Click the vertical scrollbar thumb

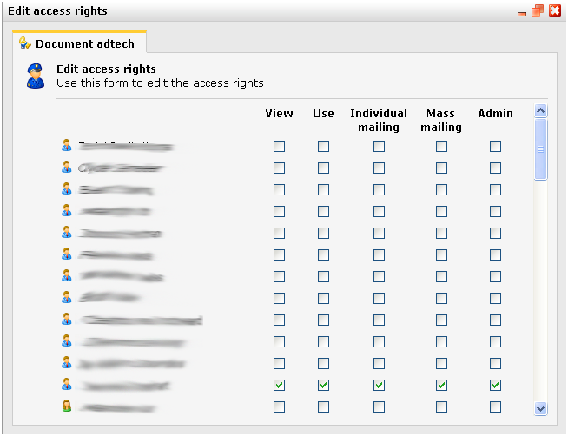(x=541, y=149)
